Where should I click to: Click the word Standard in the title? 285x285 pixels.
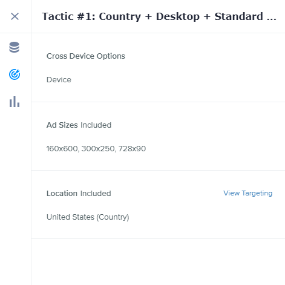pos(239,16)
